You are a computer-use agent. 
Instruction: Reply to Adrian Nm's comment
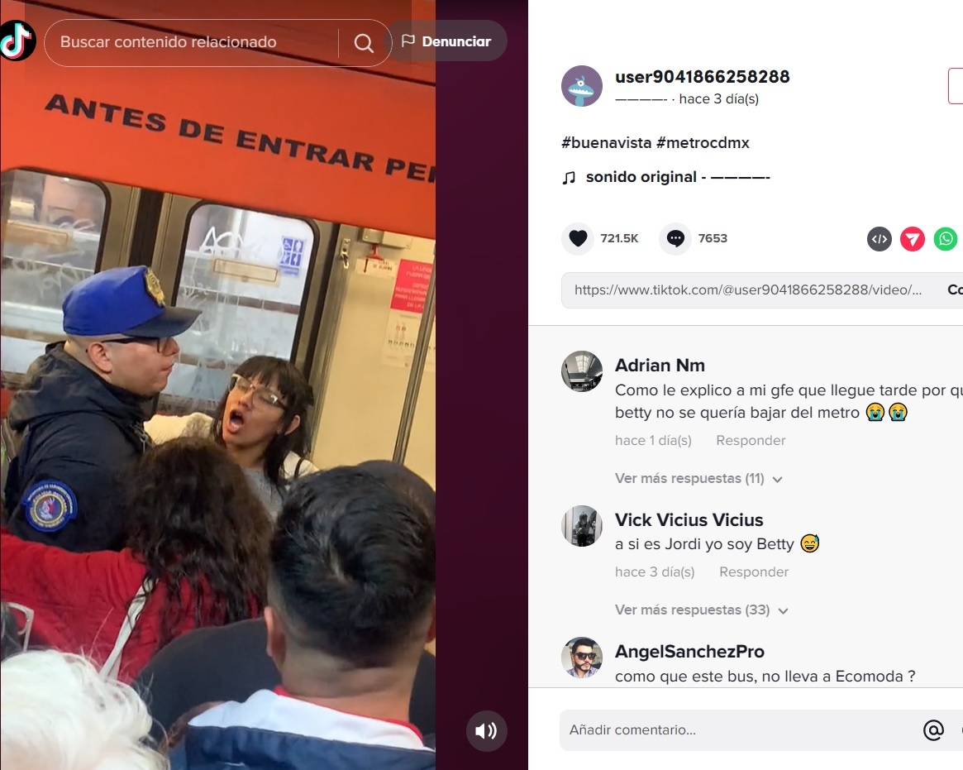pos(751,441)
